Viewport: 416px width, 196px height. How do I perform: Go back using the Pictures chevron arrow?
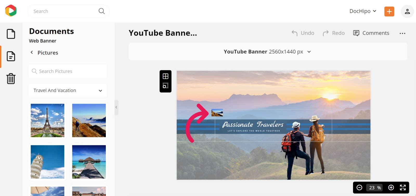[32, 52]
